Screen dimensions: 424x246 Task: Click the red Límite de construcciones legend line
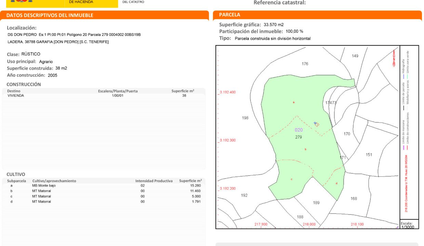pyautogui.click(x=408, y=148)
